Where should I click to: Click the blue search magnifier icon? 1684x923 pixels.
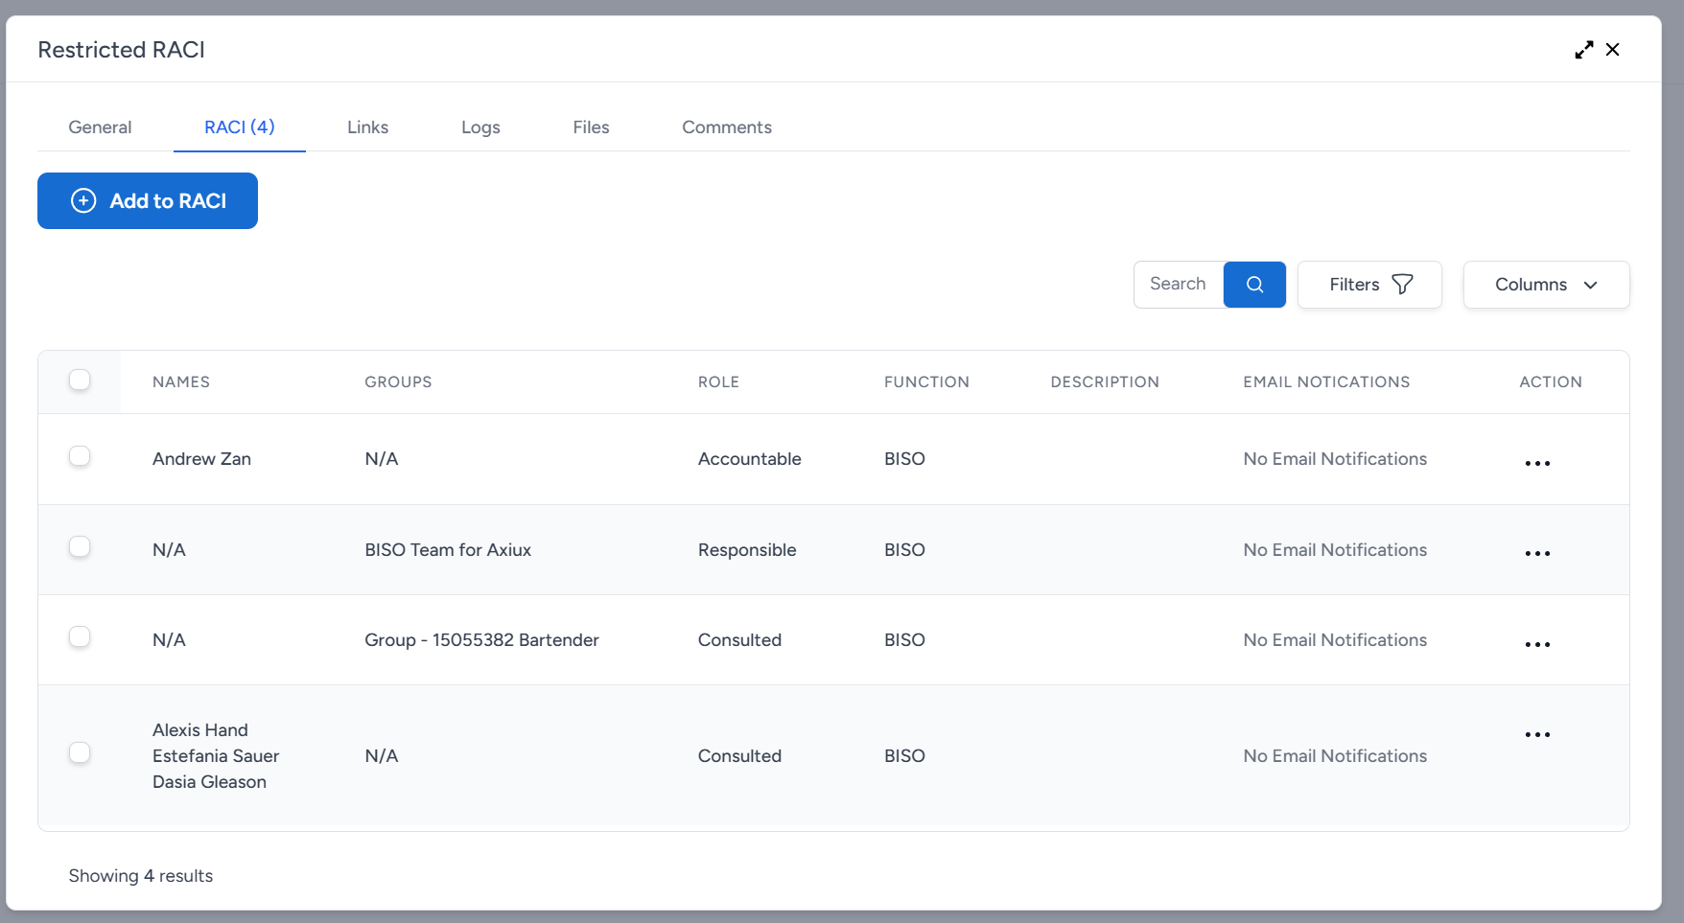coord(1254,285)
